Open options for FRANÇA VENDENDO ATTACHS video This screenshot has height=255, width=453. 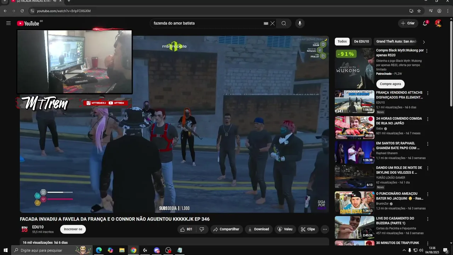(428, 93)
